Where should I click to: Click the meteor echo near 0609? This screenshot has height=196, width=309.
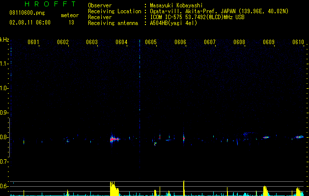point(266,137)
